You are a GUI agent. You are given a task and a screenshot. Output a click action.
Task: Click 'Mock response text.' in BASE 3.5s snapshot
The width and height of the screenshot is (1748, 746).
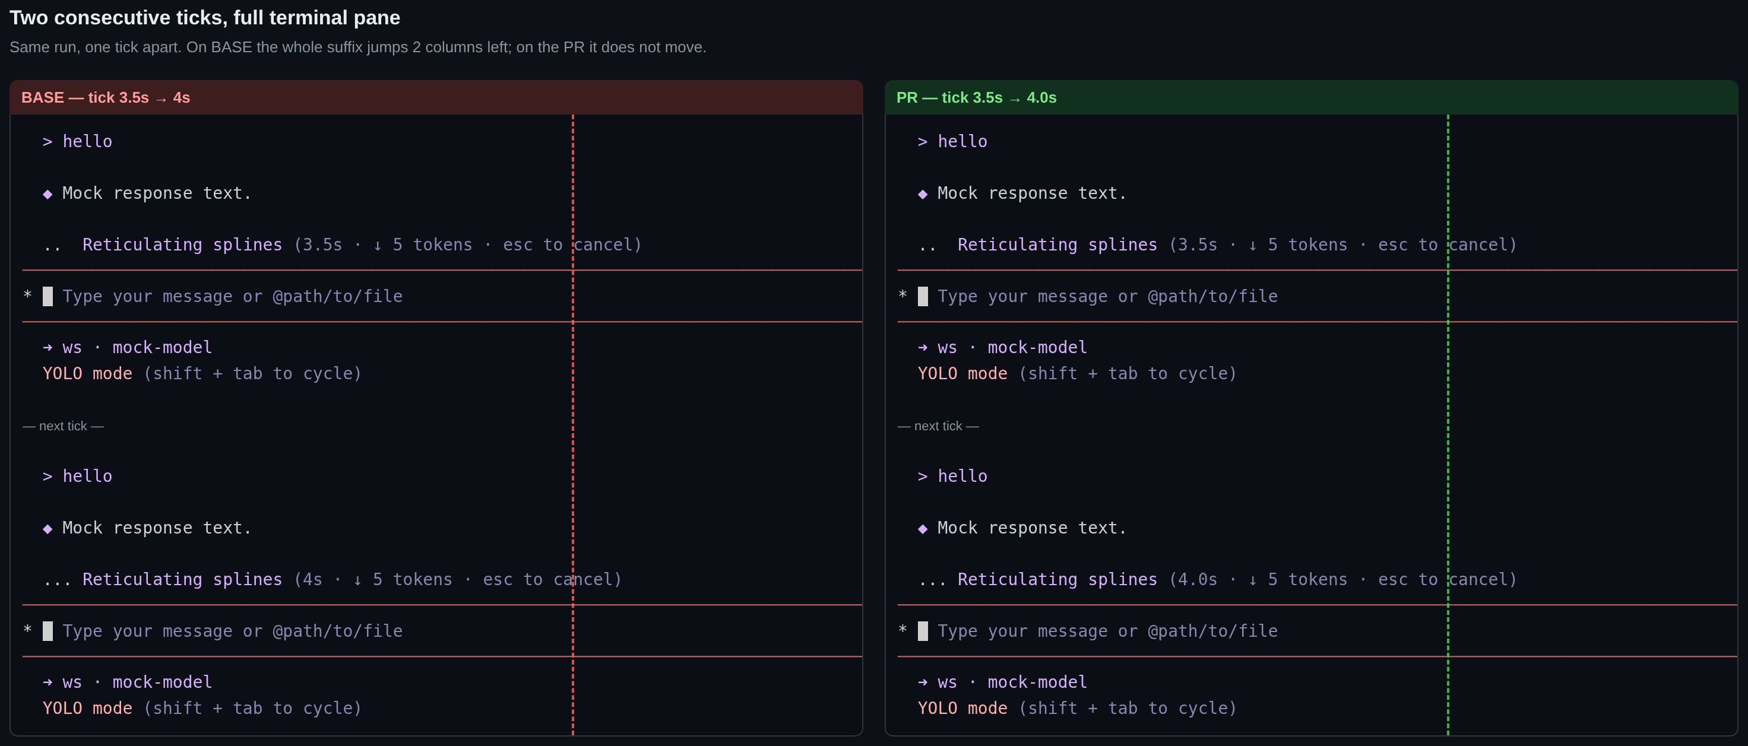(x=157, y=193)
